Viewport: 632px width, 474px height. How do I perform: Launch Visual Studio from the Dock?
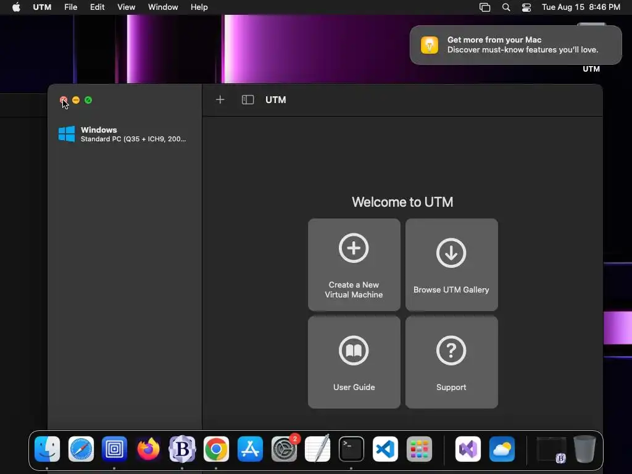point(468,449)
